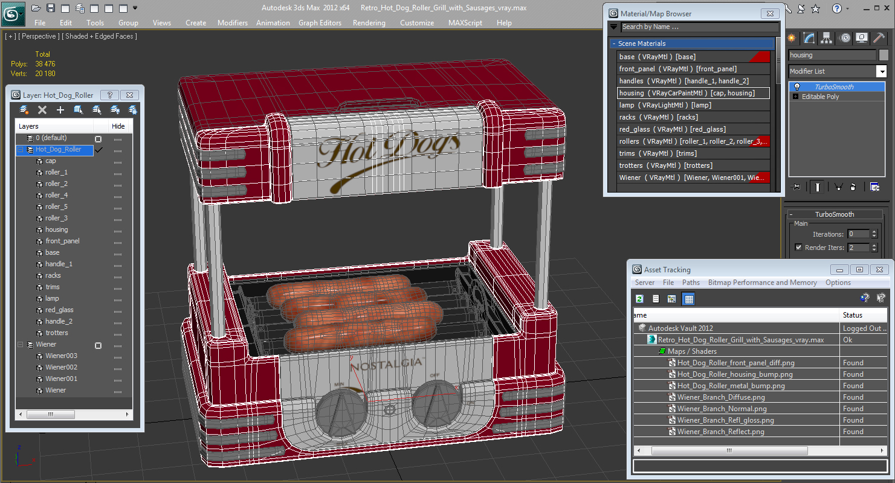Click Highlight Selected Objects' Layers icon
895x483 pixels.
[97, 109]
